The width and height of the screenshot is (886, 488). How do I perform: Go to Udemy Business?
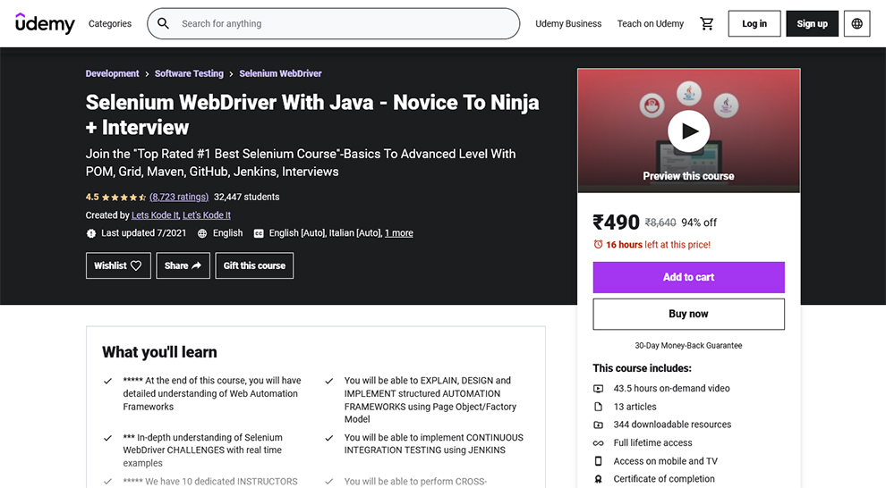pos(568,24)
